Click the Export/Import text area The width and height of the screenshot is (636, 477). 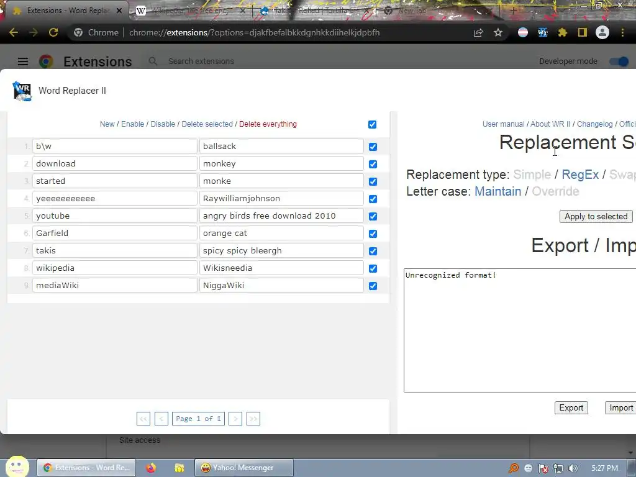(x=520, y=330)
